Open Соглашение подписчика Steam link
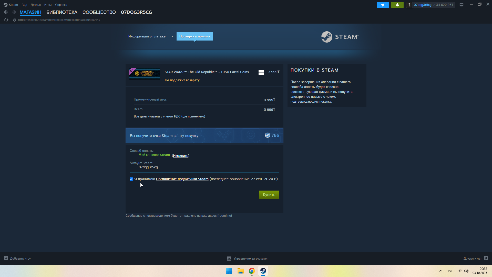This screenshot has height=277, width=492. pos(182,179)
